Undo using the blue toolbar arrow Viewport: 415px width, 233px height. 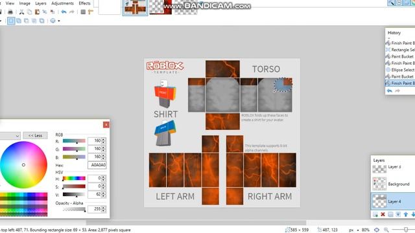tap(64, 12)
